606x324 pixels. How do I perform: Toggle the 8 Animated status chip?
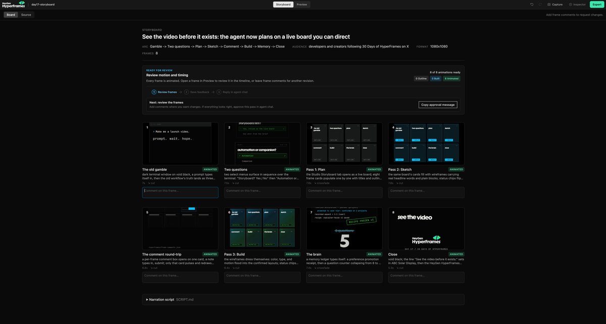tap(452, 78)
